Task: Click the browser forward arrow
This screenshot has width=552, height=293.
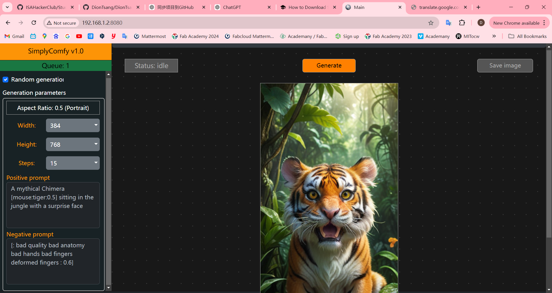Action: 21,23
